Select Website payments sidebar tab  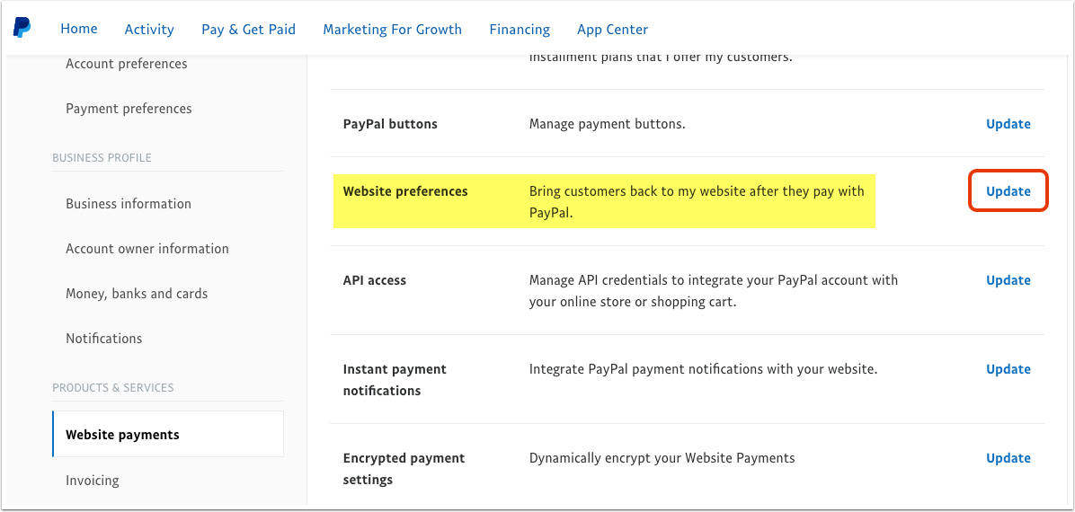[168, 434]
